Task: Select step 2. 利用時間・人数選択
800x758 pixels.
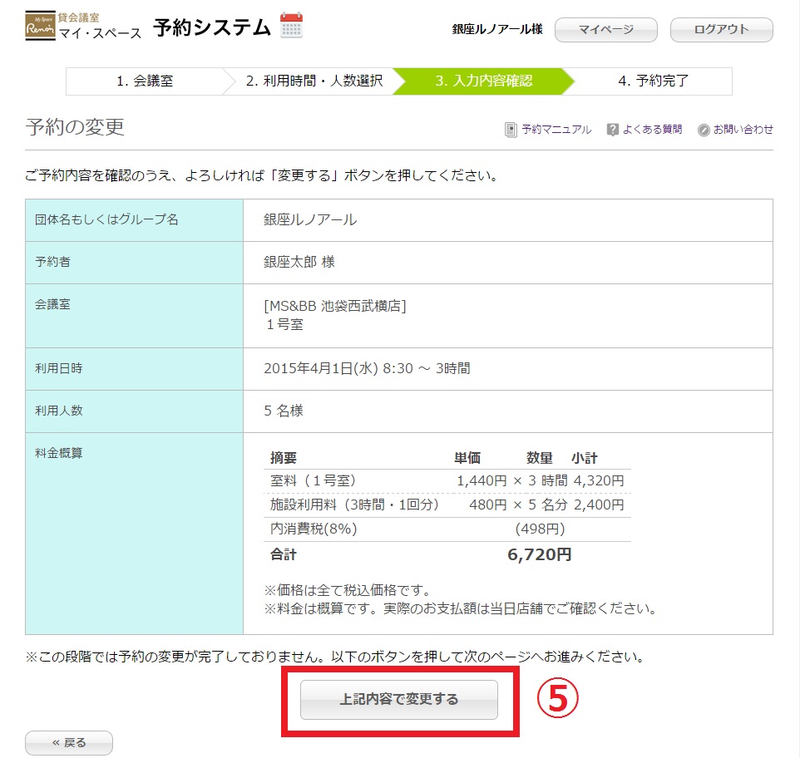Action: tap(314, 81)
